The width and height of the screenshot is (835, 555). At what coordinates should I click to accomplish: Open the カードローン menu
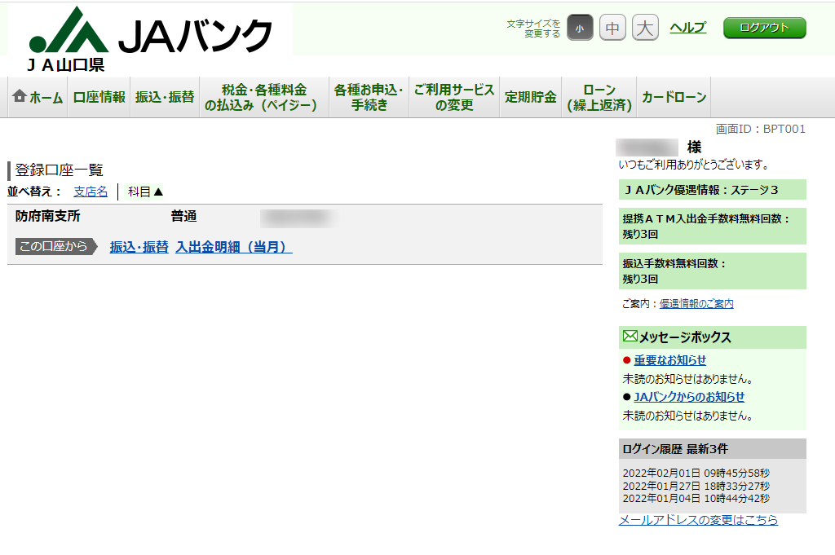pyautogui.click(x=674, y=97)
